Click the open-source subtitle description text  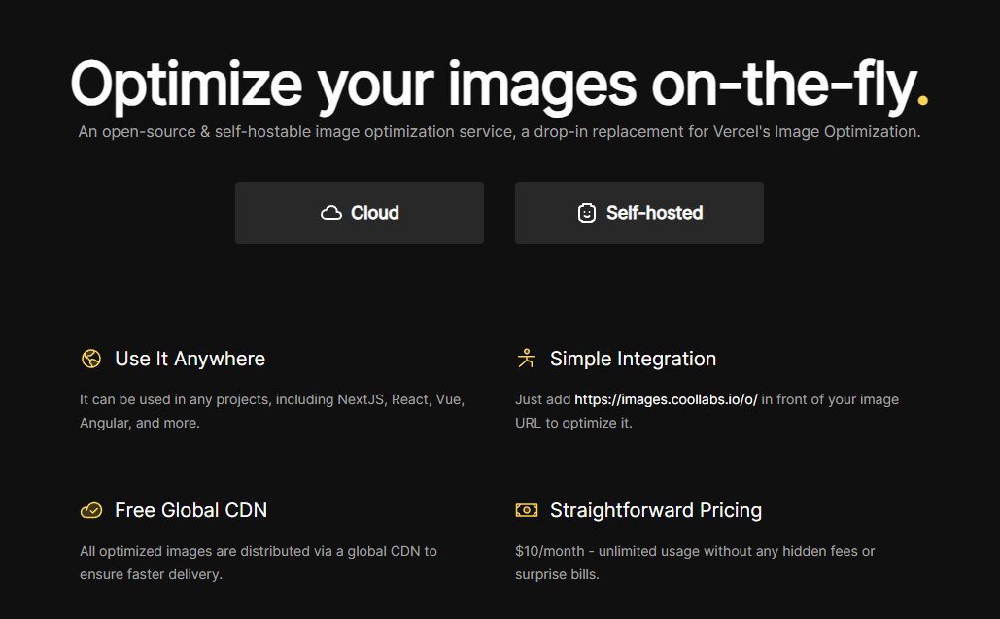(500, 131)
